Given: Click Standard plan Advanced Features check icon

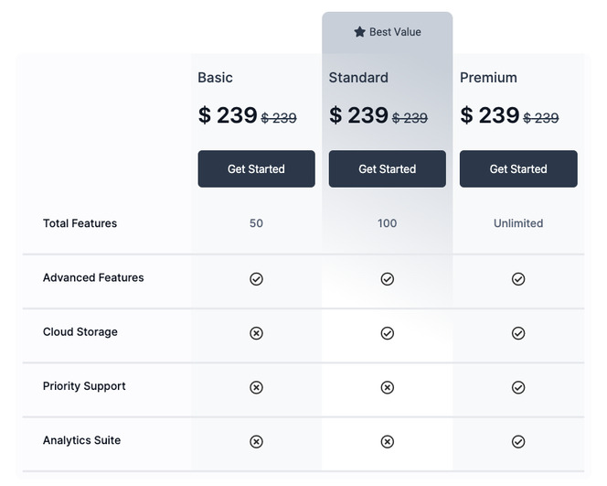Looking at the screenshot, I should [387, 279].
